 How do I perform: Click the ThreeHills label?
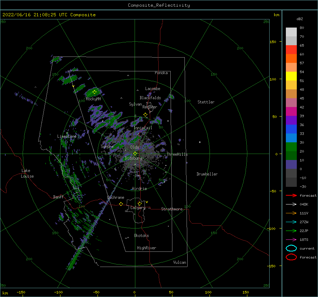click(177, 154)
